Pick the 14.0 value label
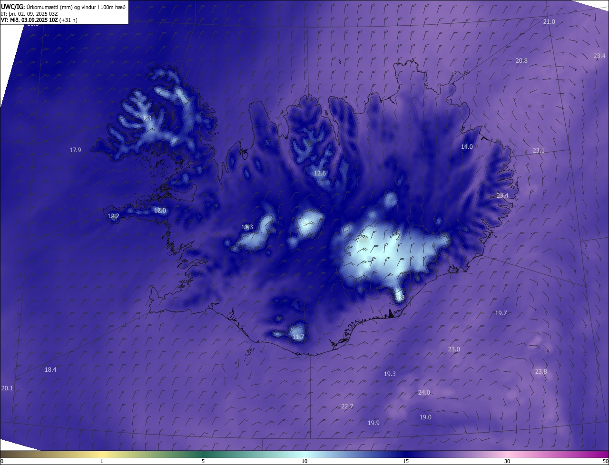This screenshot has height=465, width=609. 467,146
